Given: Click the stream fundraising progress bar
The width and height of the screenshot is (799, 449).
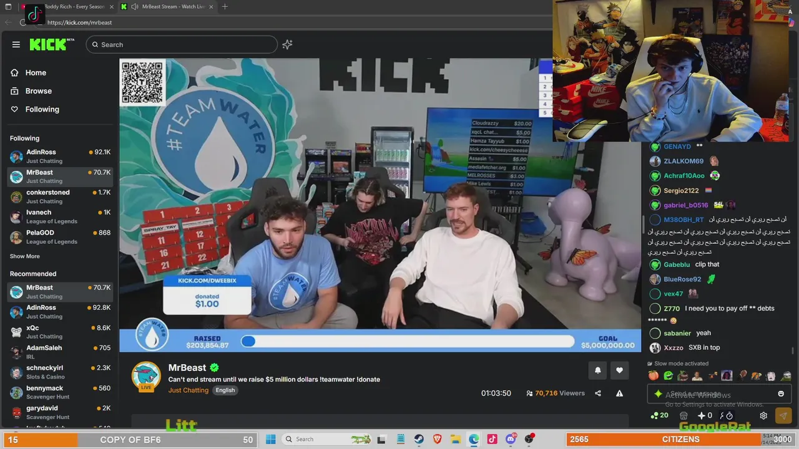Looking at the screenshot, I should [x=407, y=341].
